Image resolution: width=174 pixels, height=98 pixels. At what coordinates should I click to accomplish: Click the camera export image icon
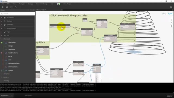pyautogui.click(x=171, y=7)
